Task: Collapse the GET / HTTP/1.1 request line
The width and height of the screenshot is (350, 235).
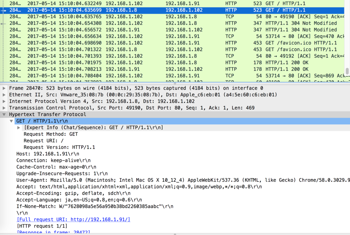Action: tap(11, 121)
